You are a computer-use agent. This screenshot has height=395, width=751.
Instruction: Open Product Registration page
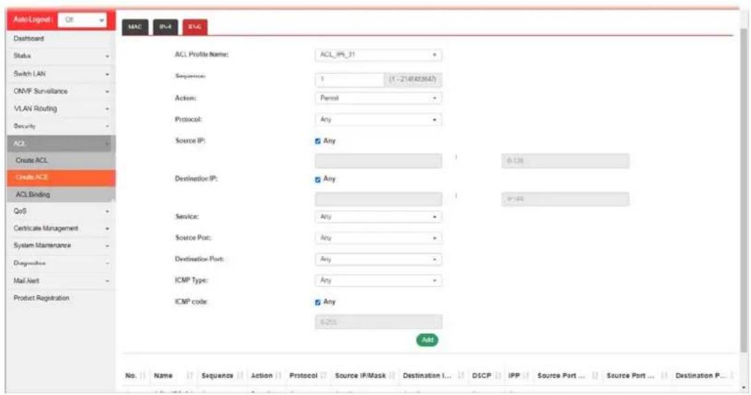[61, 298]
